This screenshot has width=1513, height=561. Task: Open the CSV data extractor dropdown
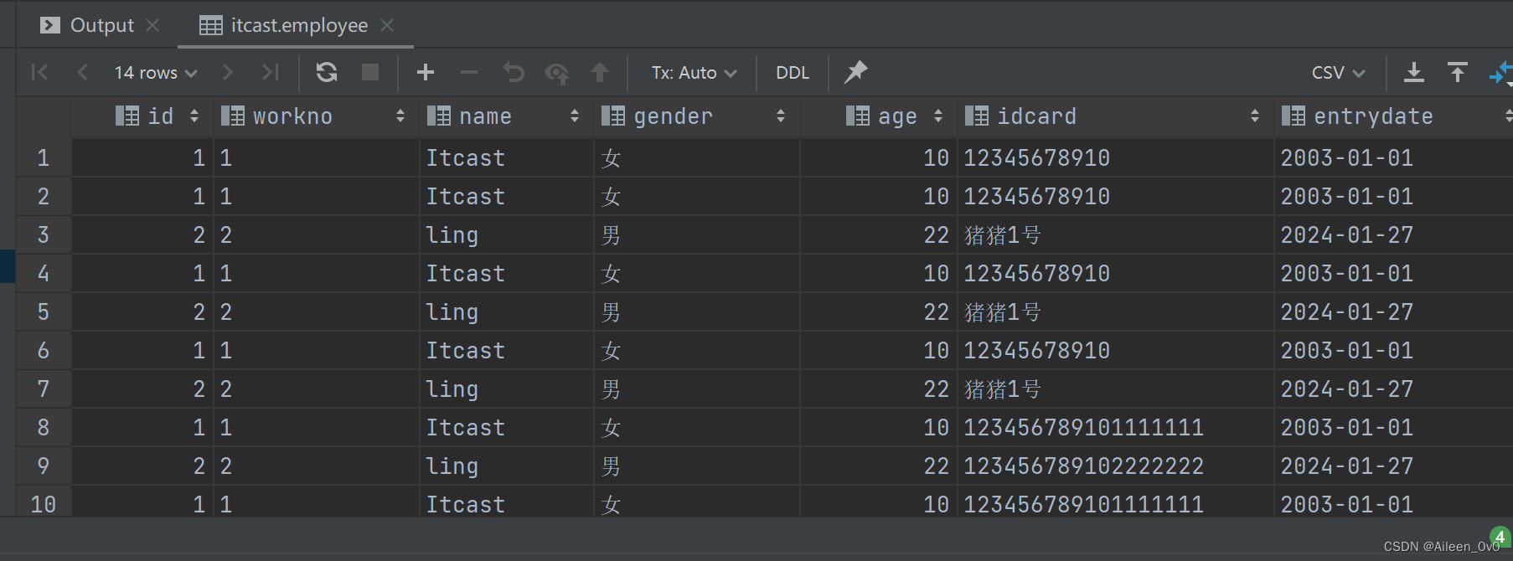[x=1338, y=73]
